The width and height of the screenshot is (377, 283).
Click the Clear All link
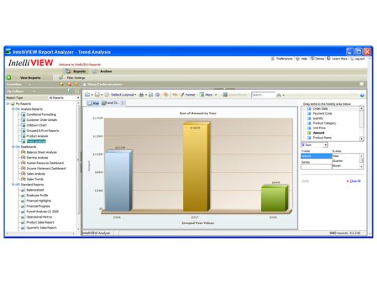pyautogui.click(x=355, y=181)
